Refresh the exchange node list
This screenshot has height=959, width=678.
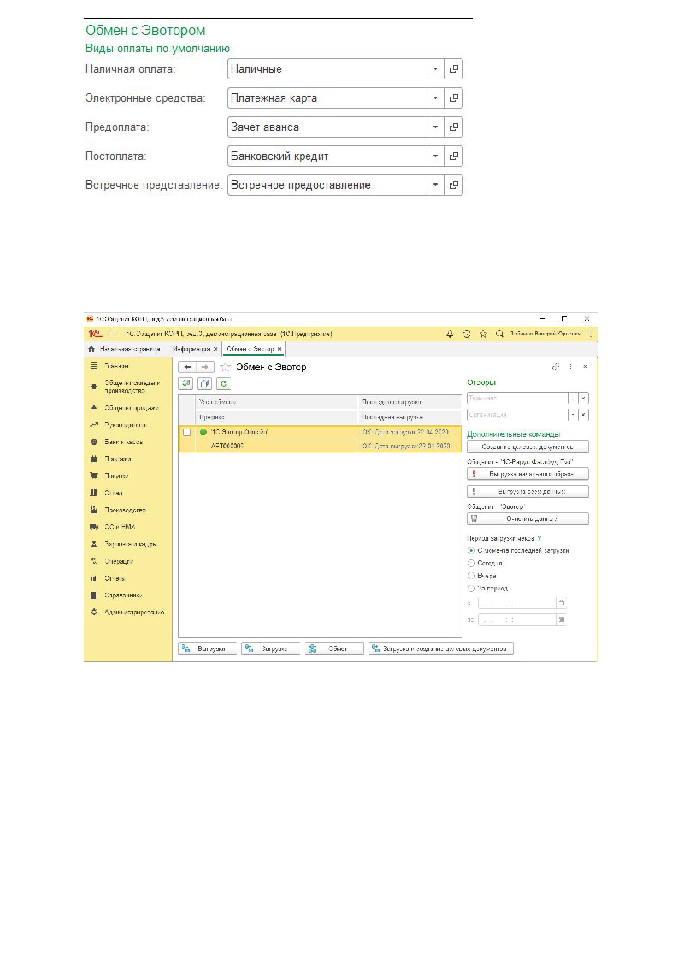[x=223, y=384]
